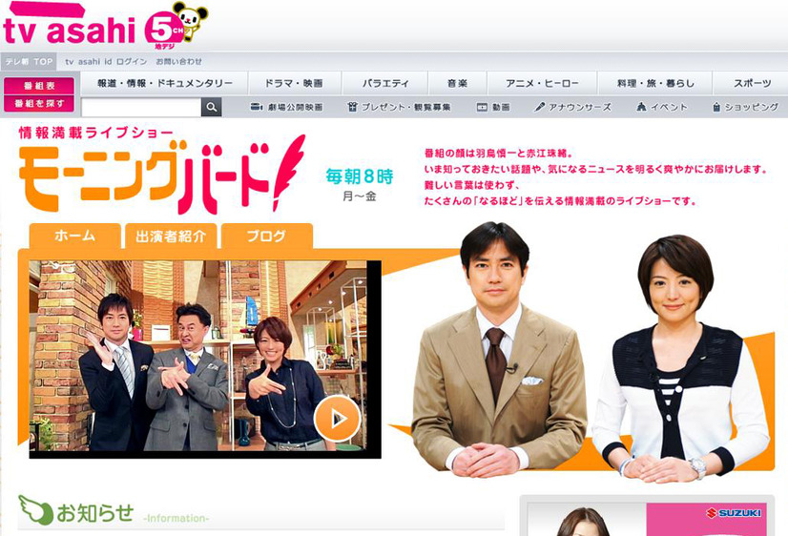Open the 劇場公開映画 link
The height and width of the screenshot is (536, 788).
296,107
